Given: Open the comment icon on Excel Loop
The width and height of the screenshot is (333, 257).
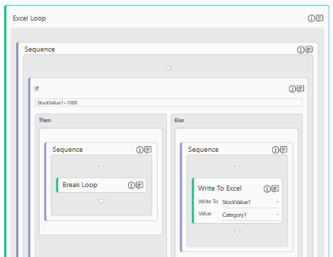Looking at the screenshot, I should coord(320,18).
